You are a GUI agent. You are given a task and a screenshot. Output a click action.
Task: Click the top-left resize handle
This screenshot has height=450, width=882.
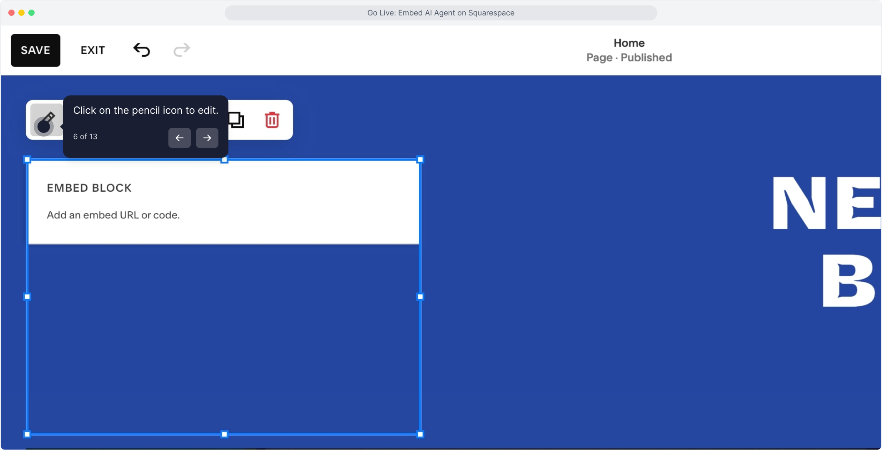pyautogui.click(x=28, y=160)
